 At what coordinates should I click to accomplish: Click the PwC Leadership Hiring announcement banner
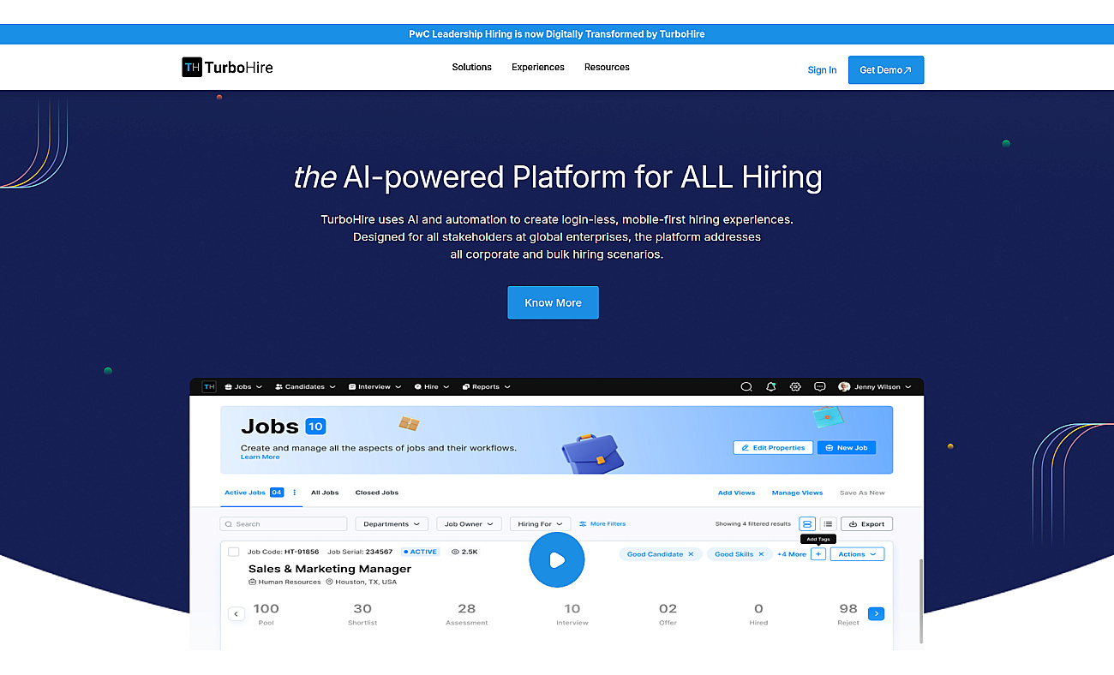(557, 34)
